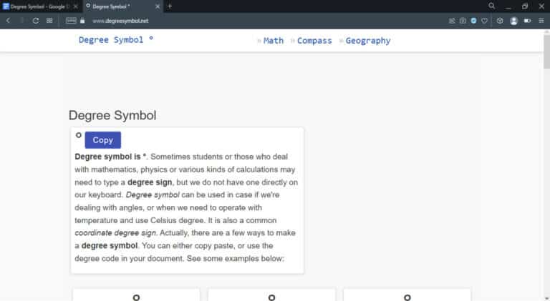Click the blue shield ad blocker icon
The image size is (550, 301).
[473, 21]
